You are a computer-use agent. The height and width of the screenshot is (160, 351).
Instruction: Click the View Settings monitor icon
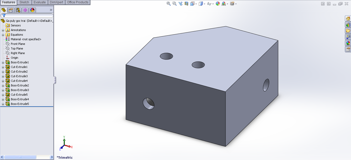coord(232,4)
